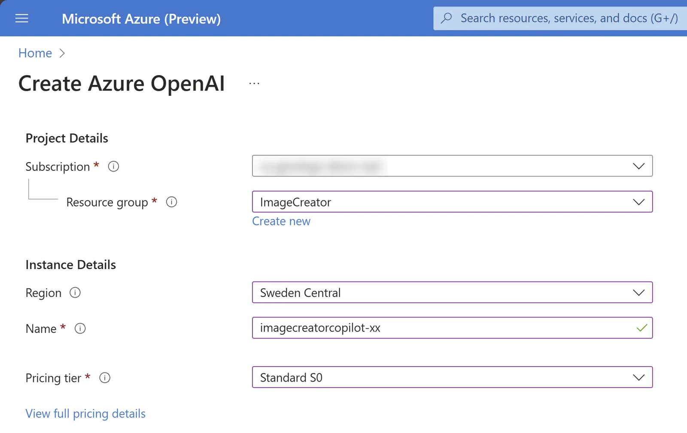687x433 pixels.
Task: Click the Project Details heading
Action: click(x=67, y=138)
